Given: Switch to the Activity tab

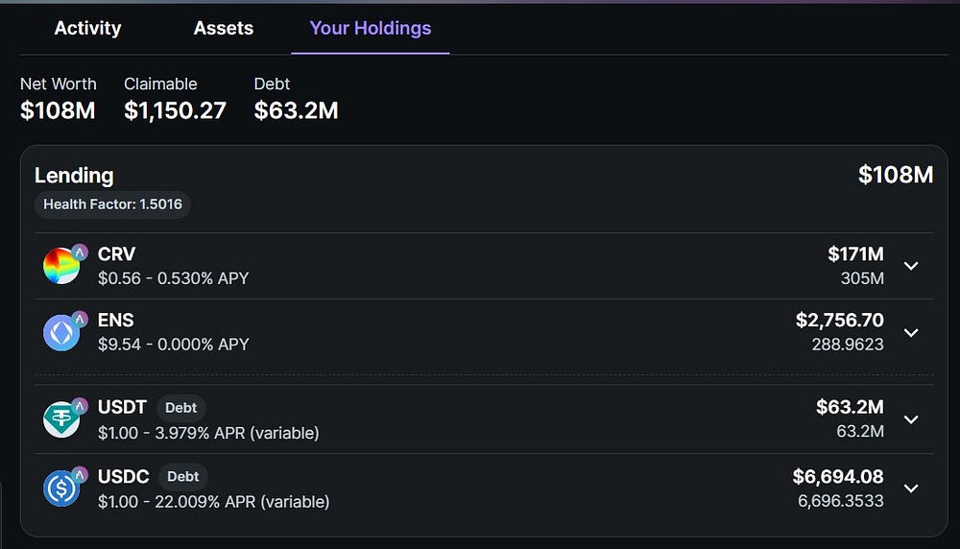Looking at the screenshot, I should click(x=87, y=28).
